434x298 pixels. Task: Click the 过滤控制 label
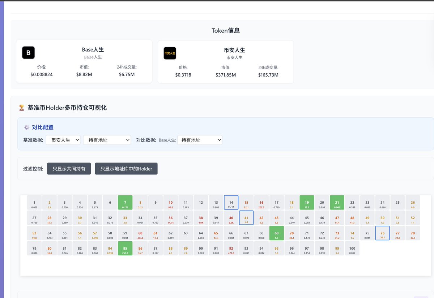point(33,169)
